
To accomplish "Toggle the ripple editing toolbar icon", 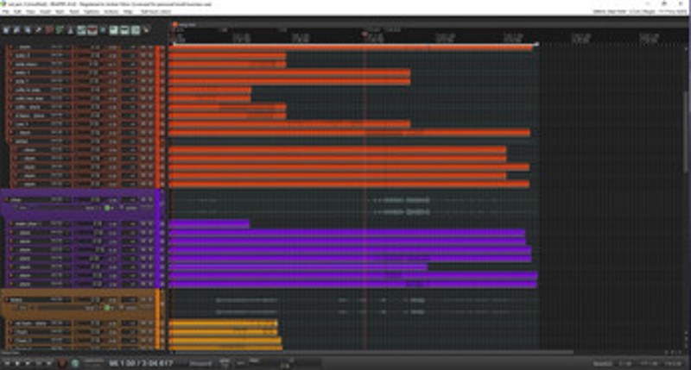I will [x=103, y=30].
